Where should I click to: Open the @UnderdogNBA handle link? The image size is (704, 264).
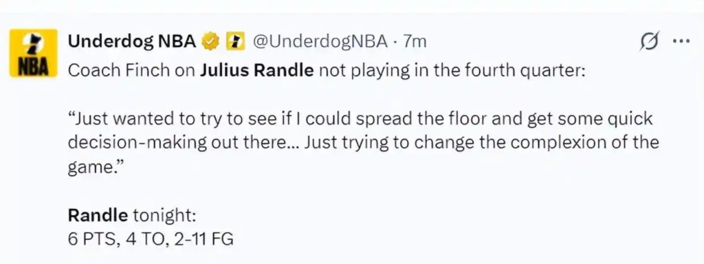(x=320, y=42)
